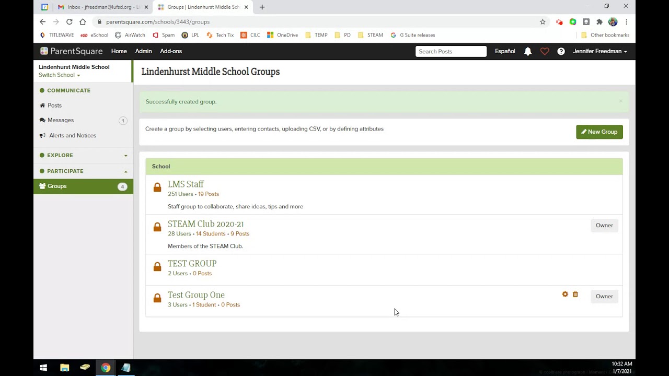Click the lock icon next to STEAM Club 2020-21
This screenshot has height=376, width=669.
tap(157, 227)
